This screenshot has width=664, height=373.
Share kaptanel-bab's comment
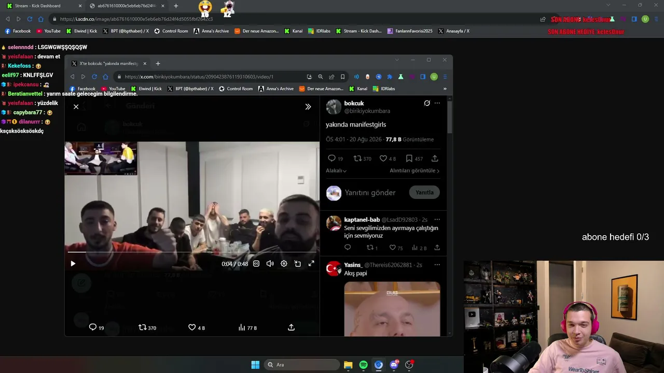tap(437, 248)
